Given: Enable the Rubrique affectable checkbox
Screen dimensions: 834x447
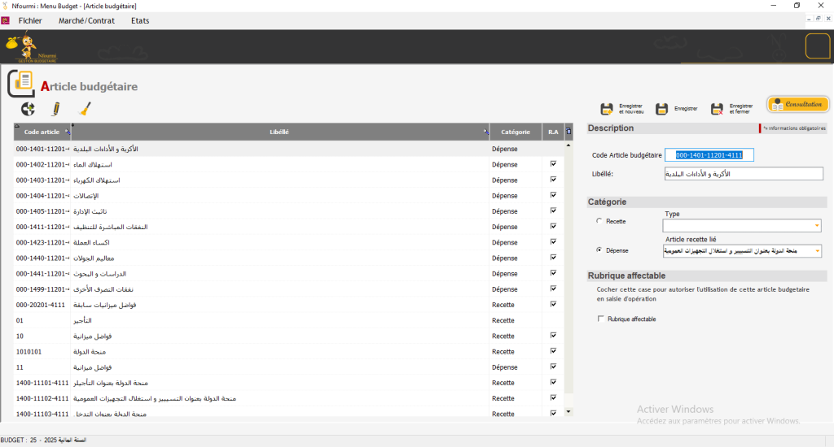Looking at the screenshot, I should point(601,319).
